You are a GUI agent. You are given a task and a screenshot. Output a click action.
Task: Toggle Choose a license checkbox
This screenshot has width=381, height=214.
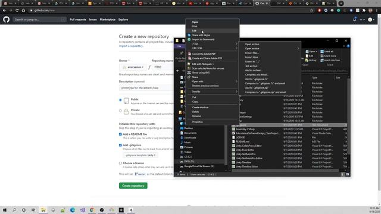(120, 163)
